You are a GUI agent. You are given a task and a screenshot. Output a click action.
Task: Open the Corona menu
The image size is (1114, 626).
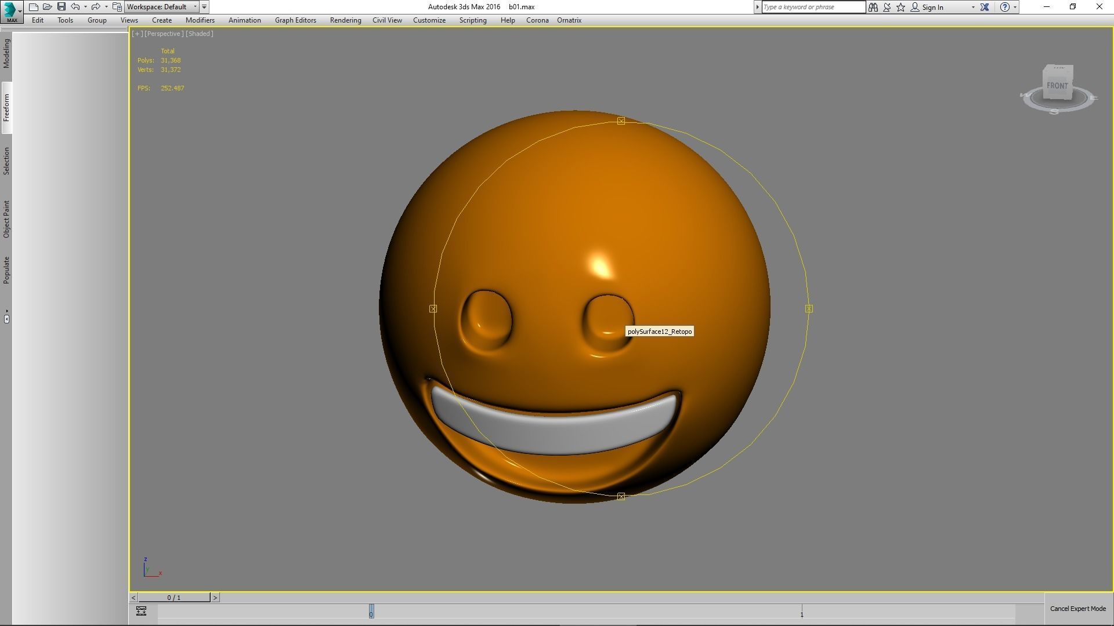click(x=537, y=20)
